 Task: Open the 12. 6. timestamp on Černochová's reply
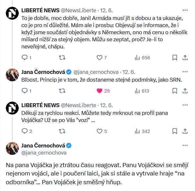pyautogui.click(x=129, y=72)
